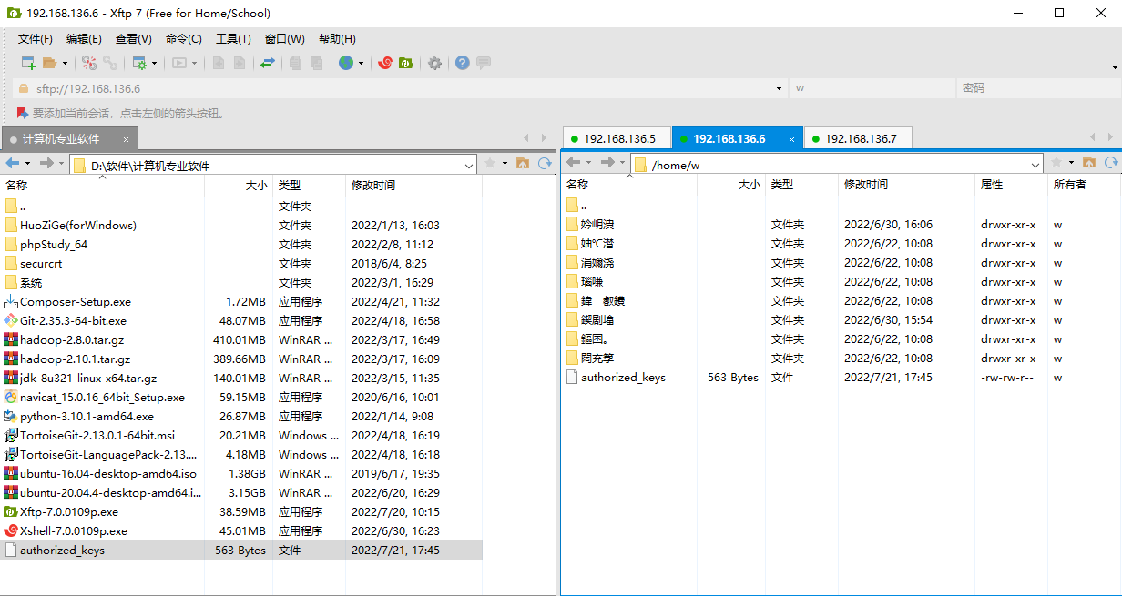
Task: Click the blue Help question-mark icon
Action: pyautogui.click(x=463, y=63)
